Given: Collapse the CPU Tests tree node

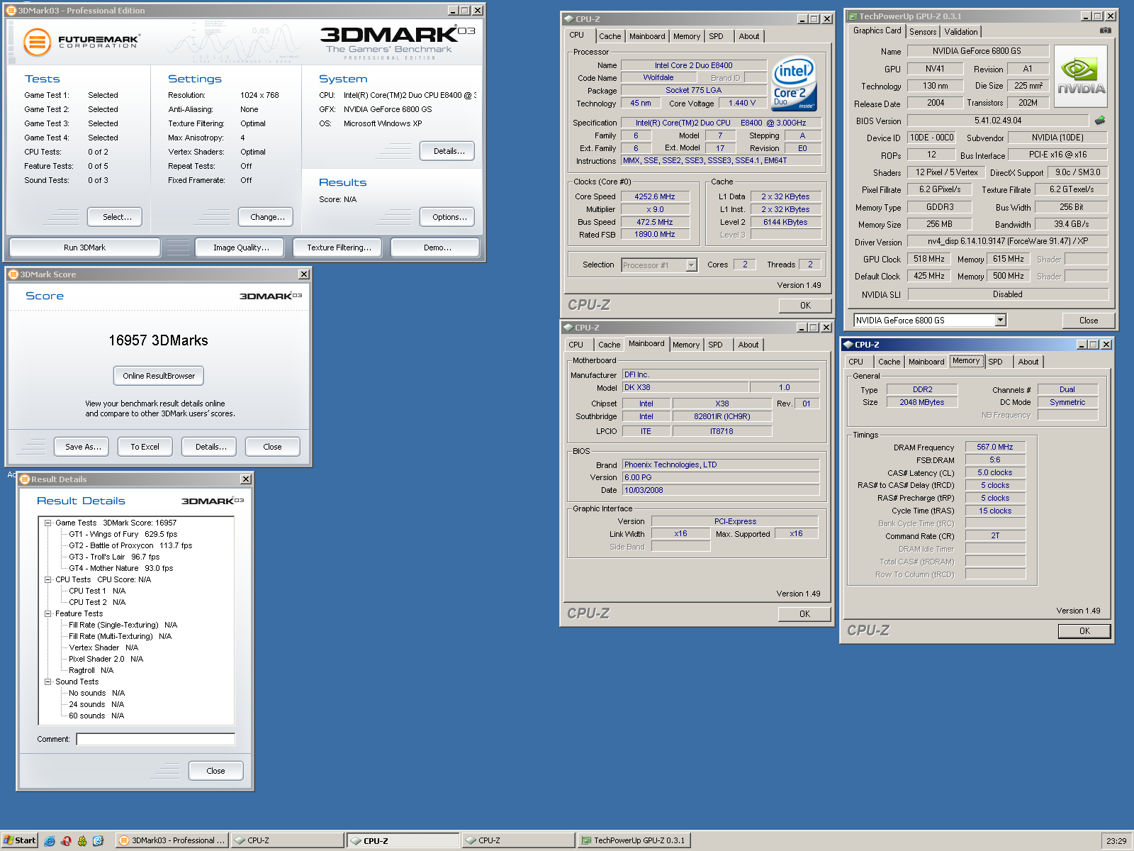Looking at the screenshot, I should click(48, 579).
